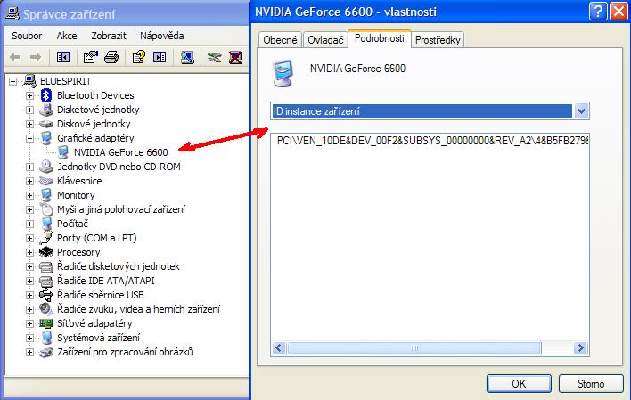The height and width of the screenshot is (400, 631).
Task: Click the Print toolbar icon
Action: (x=111, y=57)
